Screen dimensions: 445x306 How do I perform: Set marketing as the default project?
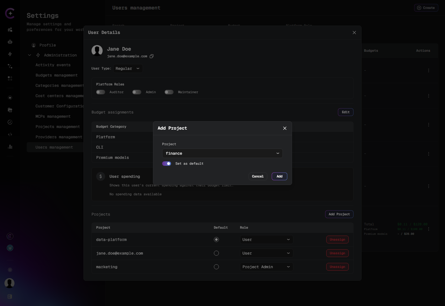[216, 267]
